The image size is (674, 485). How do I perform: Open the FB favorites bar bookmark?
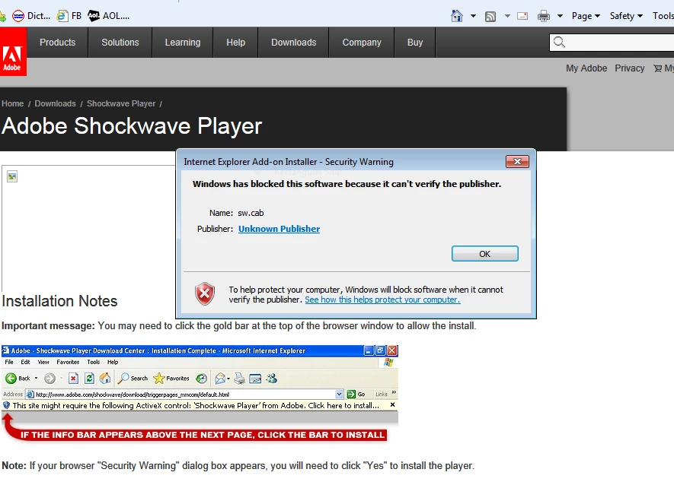pos(69,16)
